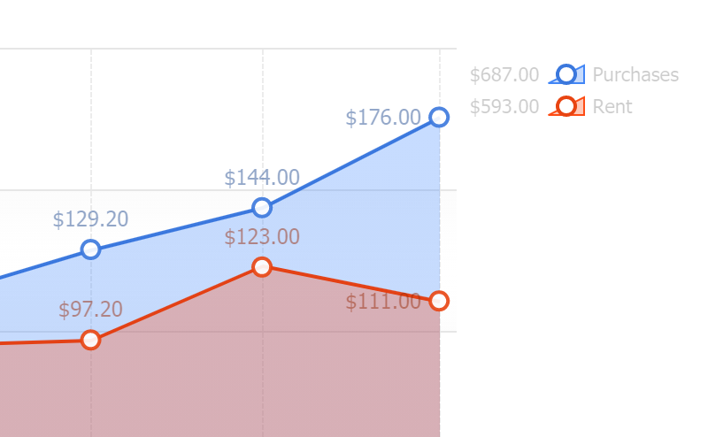Click the $176.00 value label
Image resolution: width=708 pixels, height=437 pixels.
click(x=383, y=118)
